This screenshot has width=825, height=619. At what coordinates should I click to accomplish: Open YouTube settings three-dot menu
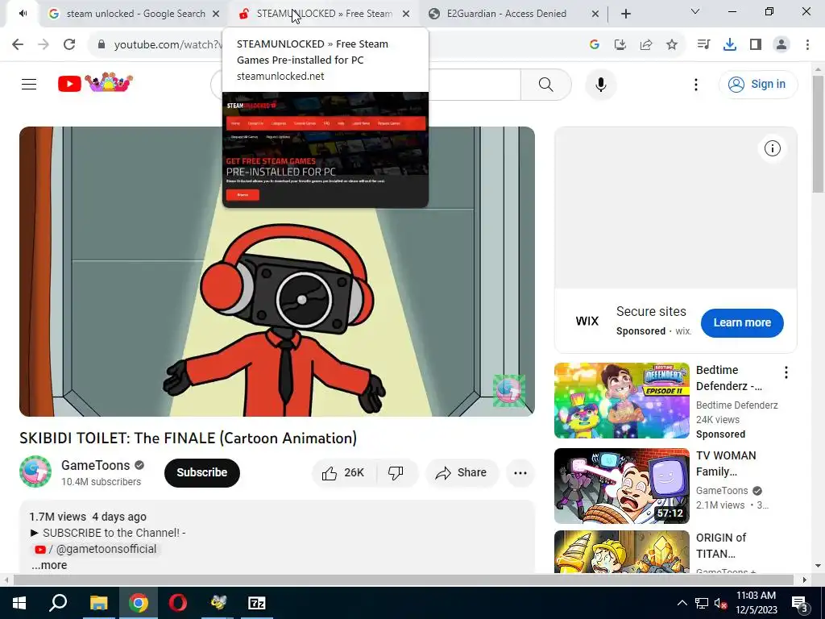695,84
